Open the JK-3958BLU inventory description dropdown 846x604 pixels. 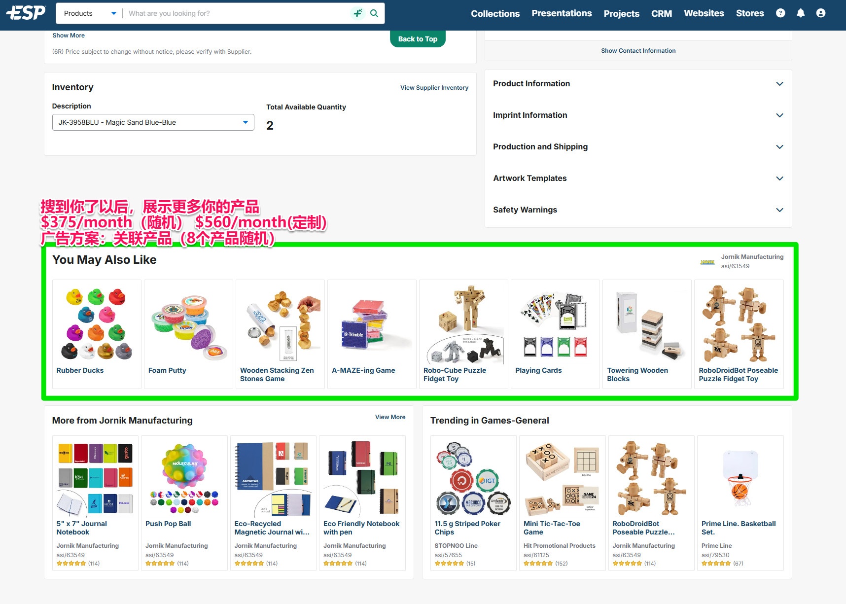click(153, 122)
